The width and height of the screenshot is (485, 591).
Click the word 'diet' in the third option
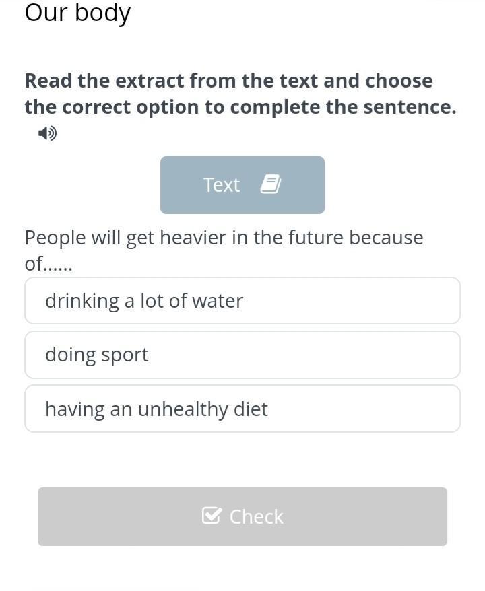pyautogui.click(x=251, y=409)
